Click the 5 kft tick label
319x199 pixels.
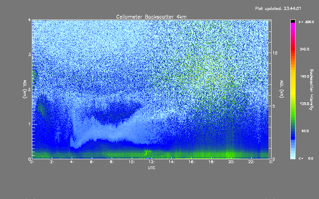point(274,106)
